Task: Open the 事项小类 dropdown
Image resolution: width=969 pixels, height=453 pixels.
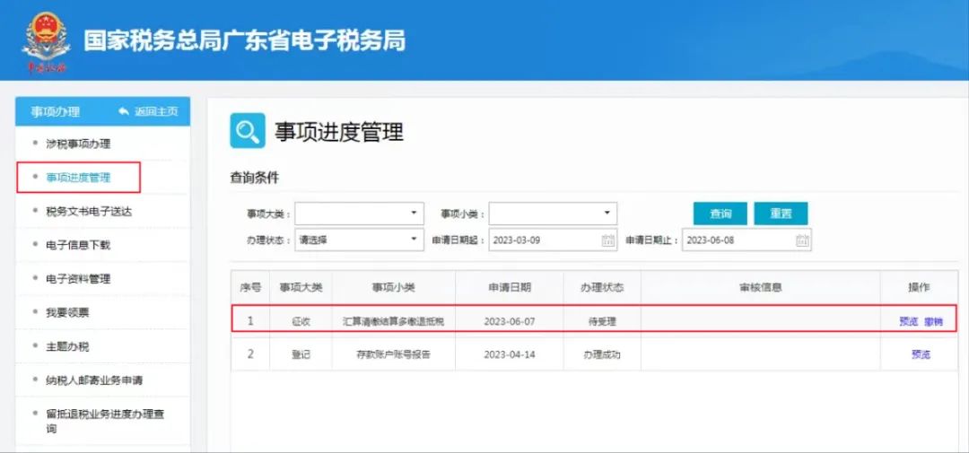Action: [553, 213]
